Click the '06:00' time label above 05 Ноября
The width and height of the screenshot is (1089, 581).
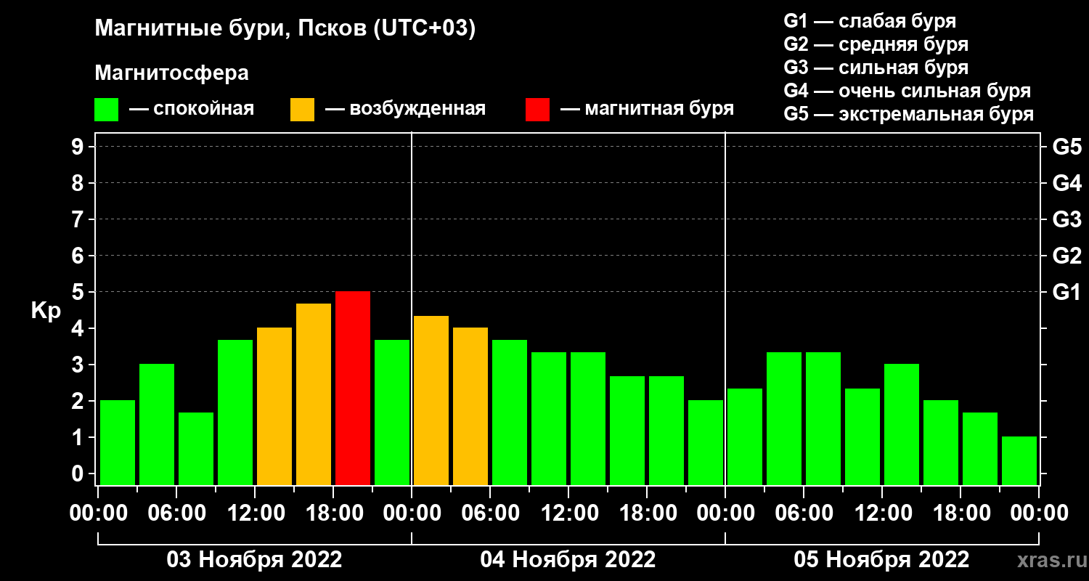click(804, 513)
